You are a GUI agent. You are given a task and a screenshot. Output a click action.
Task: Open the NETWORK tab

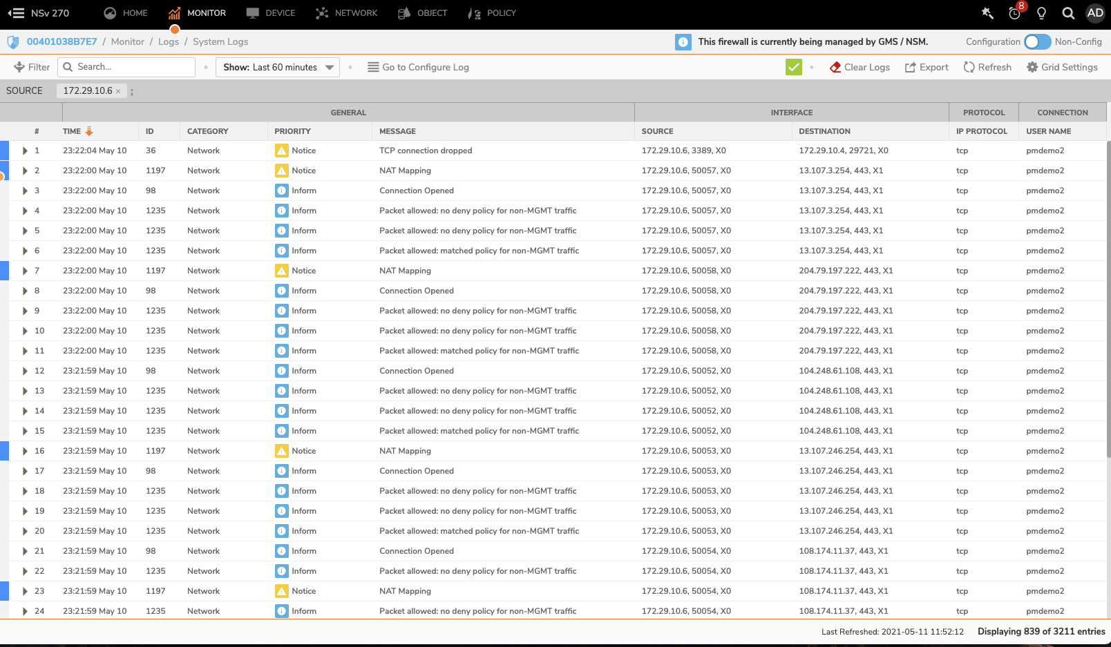(347, 13)
